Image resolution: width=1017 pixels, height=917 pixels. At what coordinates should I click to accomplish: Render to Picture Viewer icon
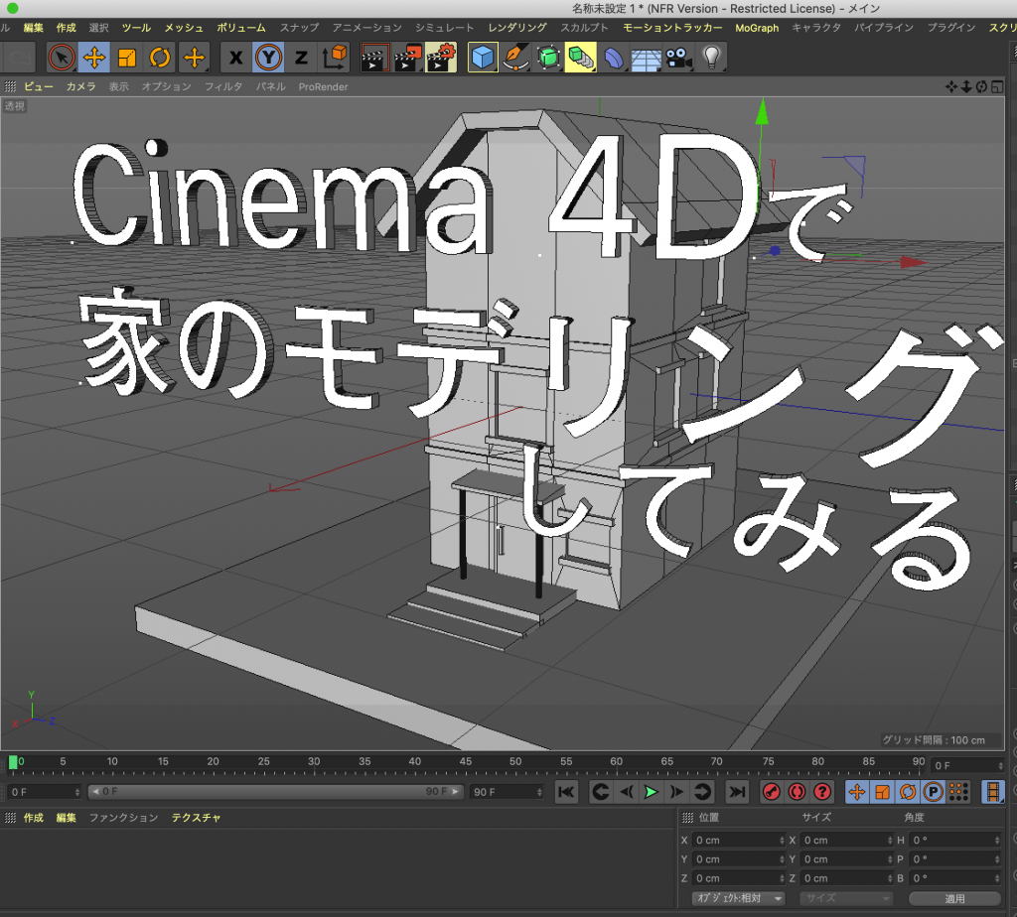pyautogui.click(x=408, y=58)
